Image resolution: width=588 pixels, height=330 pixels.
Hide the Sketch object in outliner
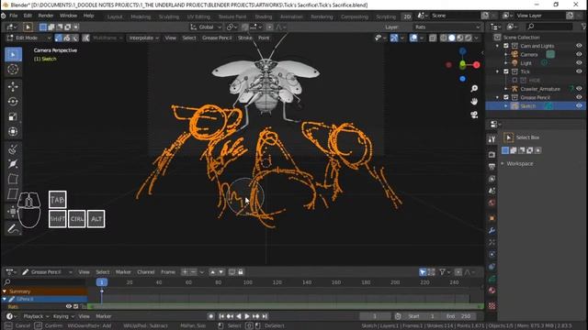pyautogui.click(x=579, y=106)
